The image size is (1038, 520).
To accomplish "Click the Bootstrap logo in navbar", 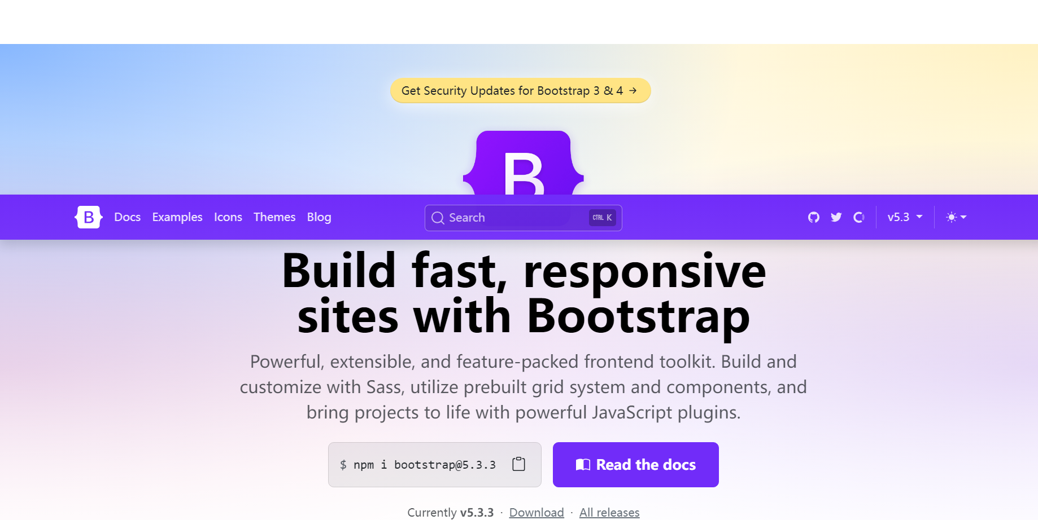I will [89, 217].
